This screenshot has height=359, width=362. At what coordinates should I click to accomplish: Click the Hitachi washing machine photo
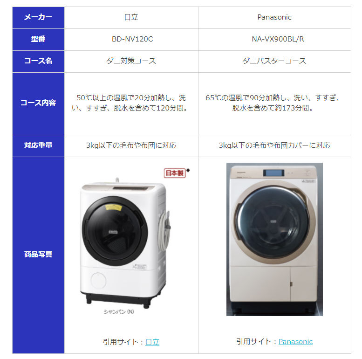point(126,242)
